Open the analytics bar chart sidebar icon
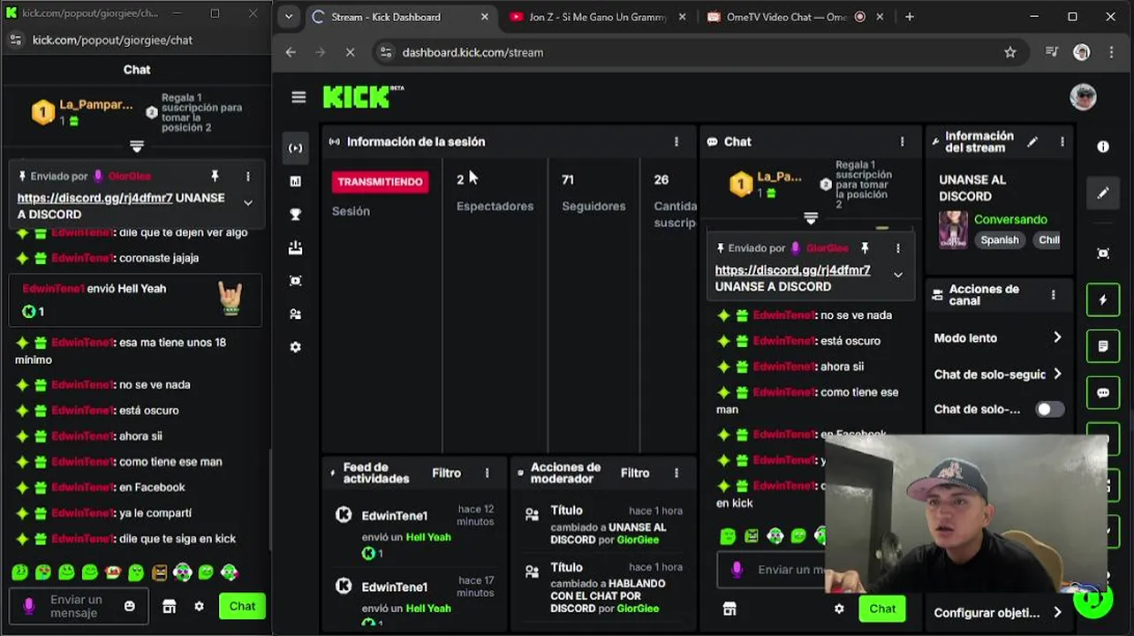This screenshot has width=1134, height=636. (295, 181)
